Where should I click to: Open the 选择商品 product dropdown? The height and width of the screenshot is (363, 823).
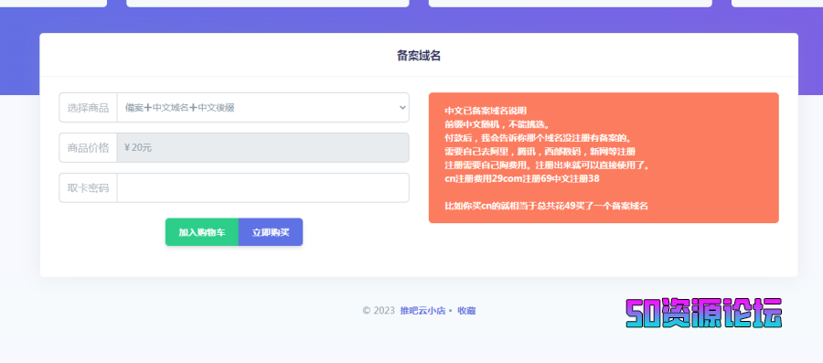(x=263, y=108)
